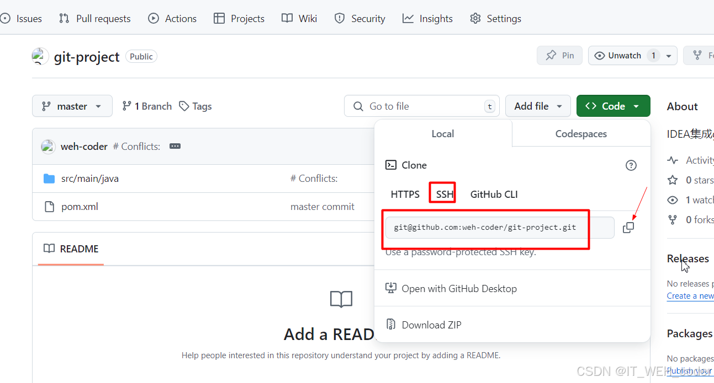Click the clone help question-mark icon

tap(631, 165)
